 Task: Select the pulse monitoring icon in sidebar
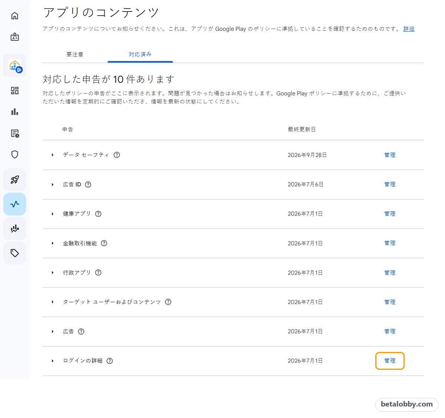coord(15,204)
